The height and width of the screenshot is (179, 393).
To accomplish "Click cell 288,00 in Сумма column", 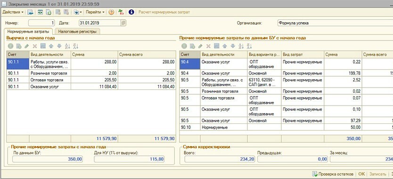I will pos(95,64).
